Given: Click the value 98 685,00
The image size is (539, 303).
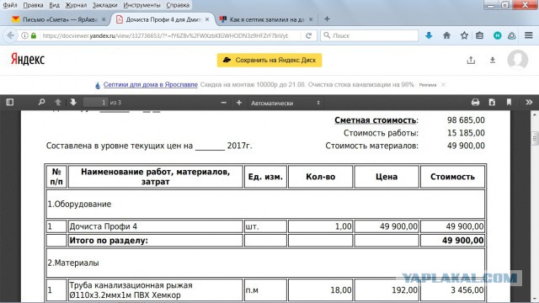Looking at the screenshot, I should click(x=466, y=120).
